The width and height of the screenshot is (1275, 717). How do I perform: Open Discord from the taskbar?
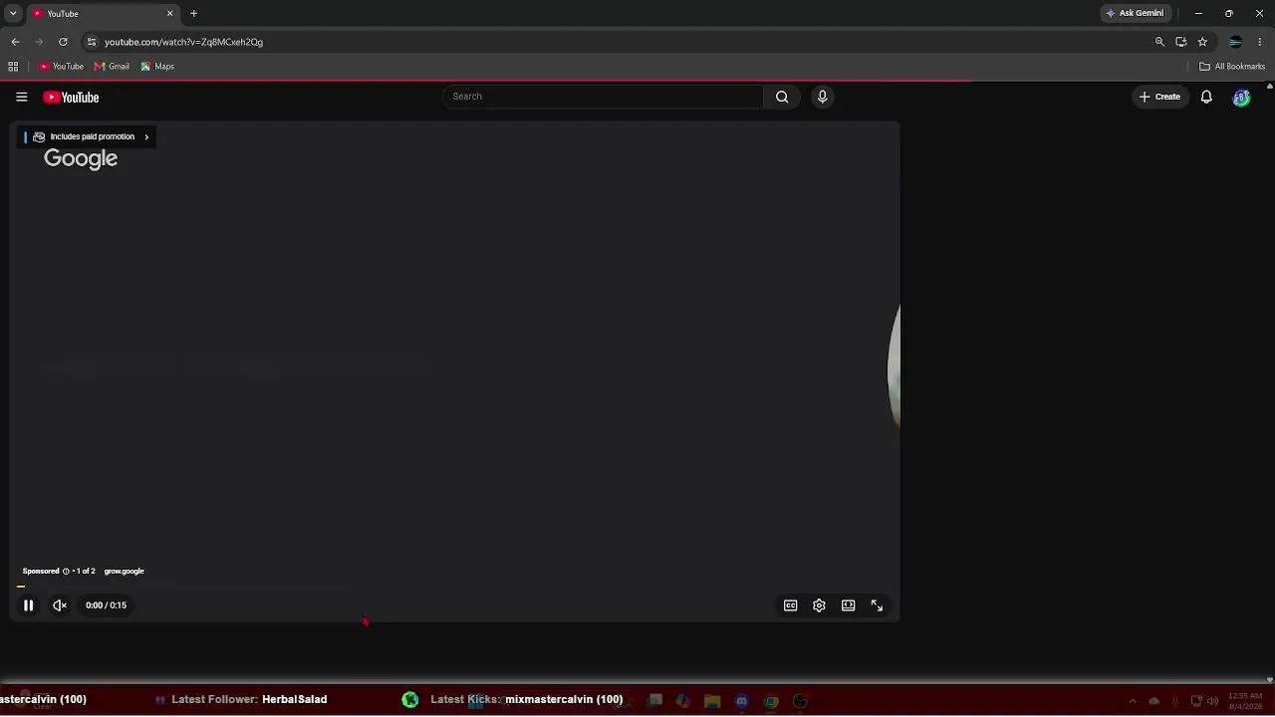click(741, 701)
